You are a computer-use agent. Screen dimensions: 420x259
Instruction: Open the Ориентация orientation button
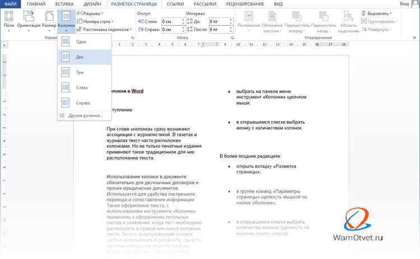coord(29,21)
